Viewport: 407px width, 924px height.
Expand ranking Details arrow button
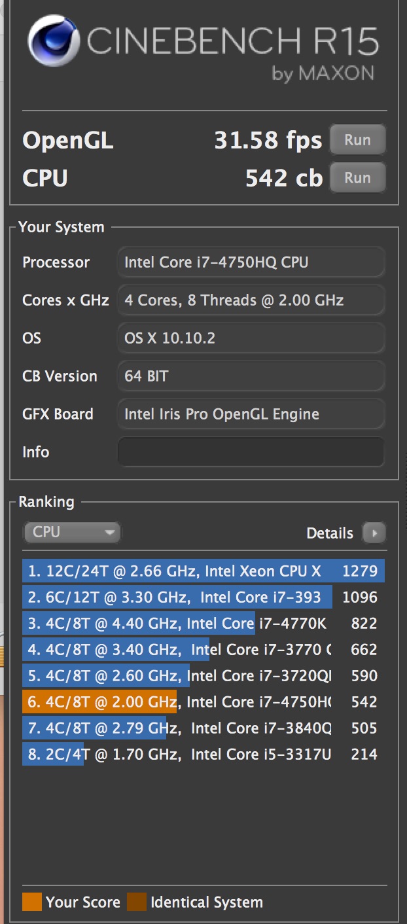click(374, 533)
